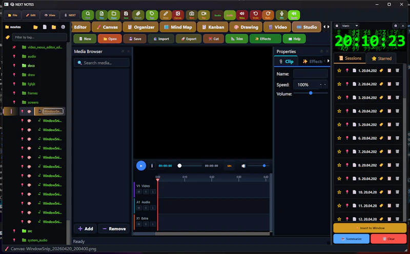410x254 pixels.
Task: Switch to the Mind Map tab
Action: (x=178, y=27)
